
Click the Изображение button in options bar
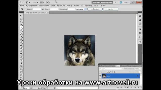[95, 9]
